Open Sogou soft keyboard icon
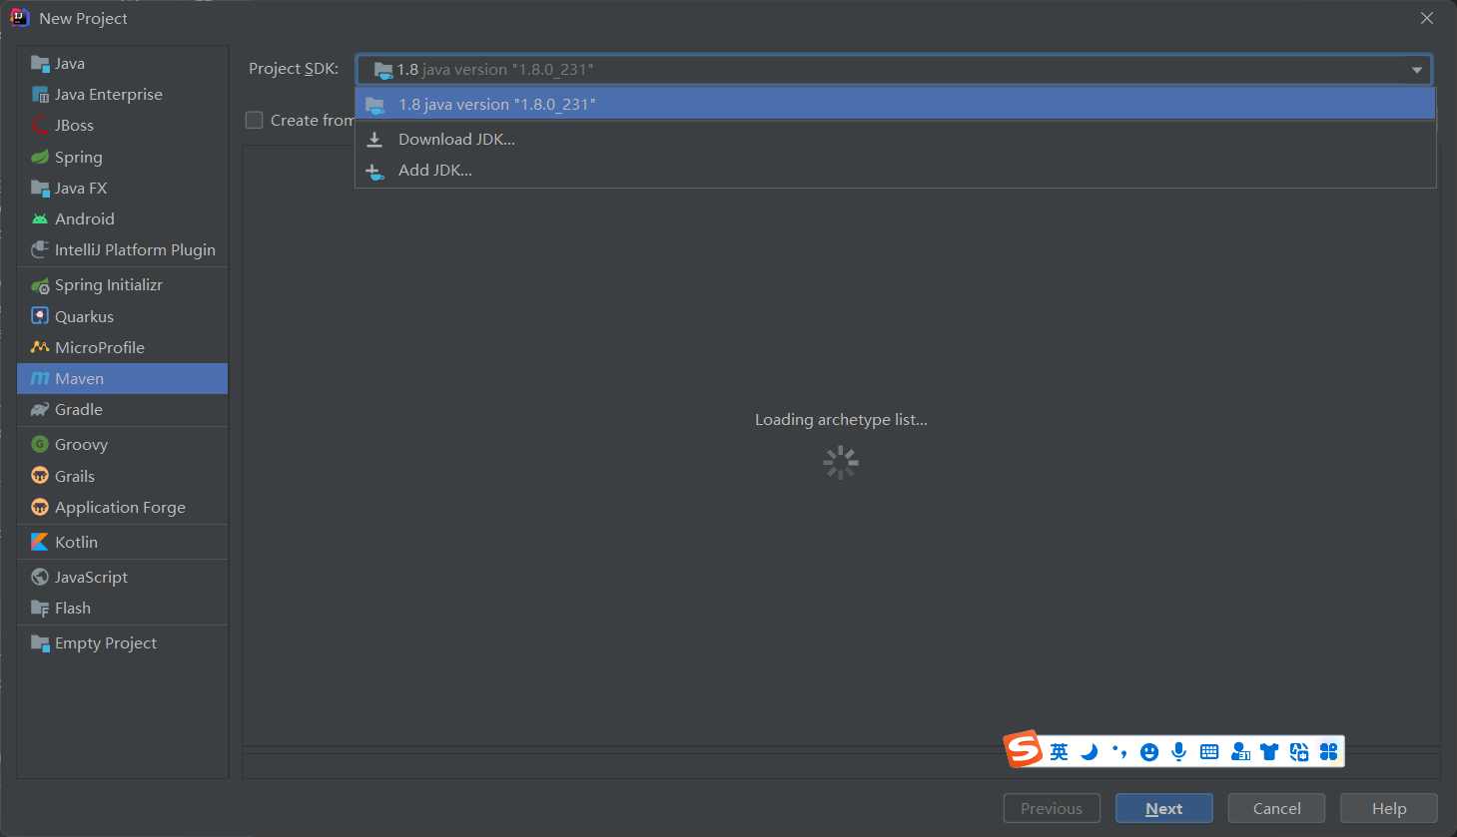This screenshot has height=837, width=1457. pos(1209,752)
